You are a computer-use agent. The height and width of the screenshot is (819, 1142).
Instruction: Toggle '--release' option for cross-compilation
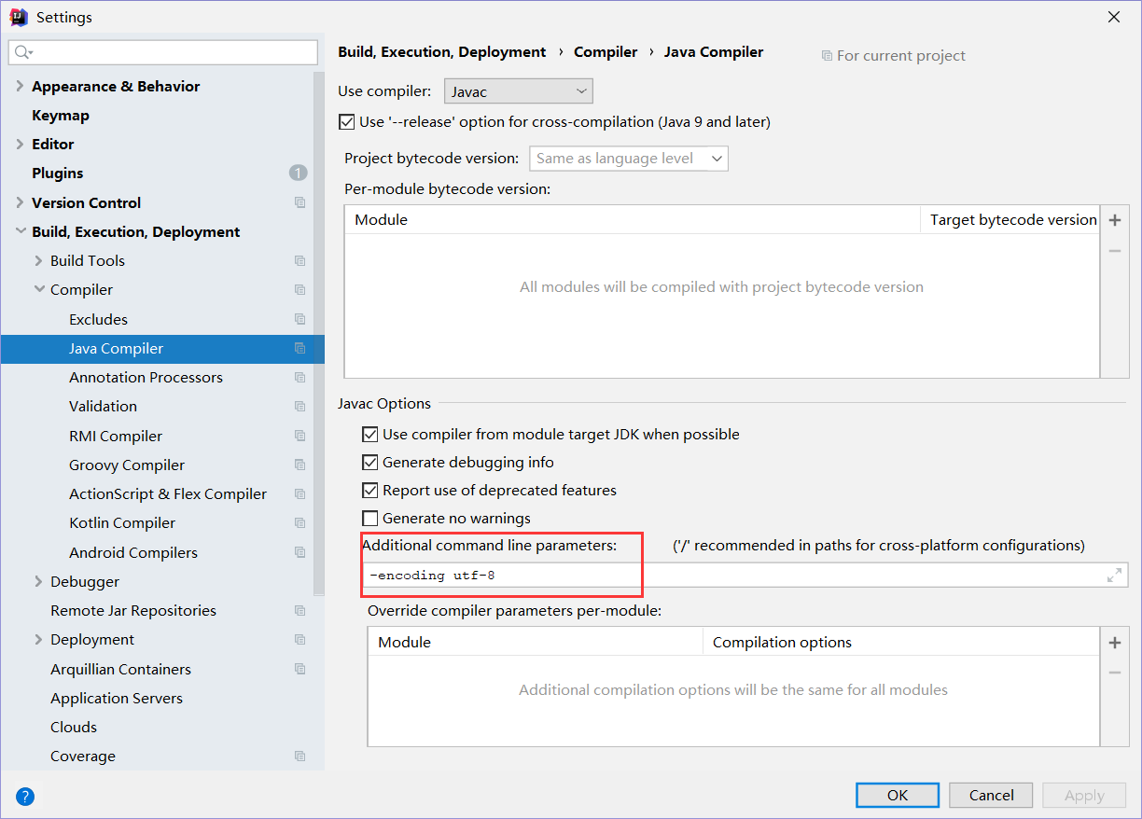point(347,122)
